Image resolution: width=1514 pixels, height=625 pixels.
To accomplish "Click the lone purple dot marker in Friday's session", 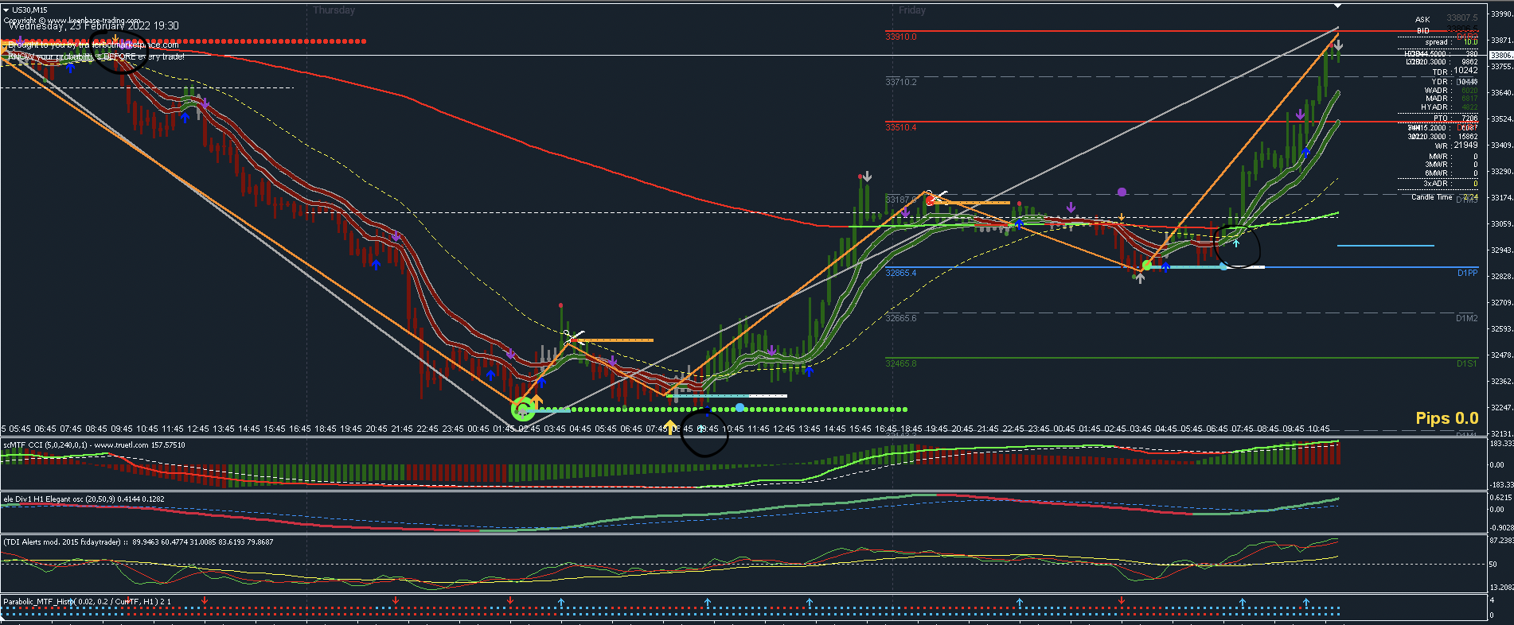I will (1122, 192).
